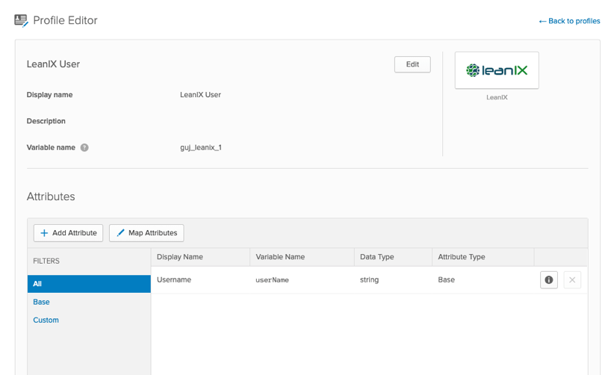The height and width of the screenshot is (375, 614).
Task: Click Add Attribute button
Action: coord(68,233)
